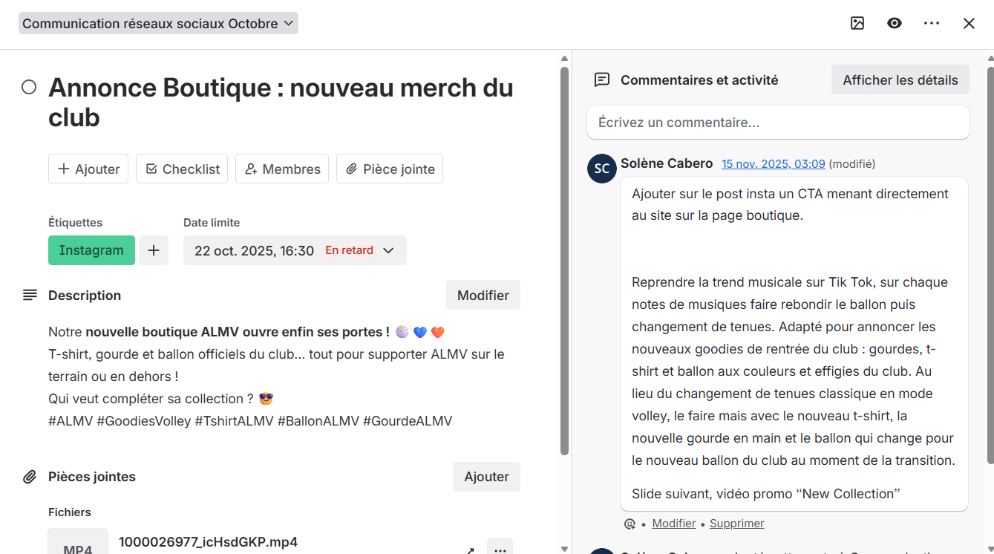Click the Instagram green label

(91, 250)
